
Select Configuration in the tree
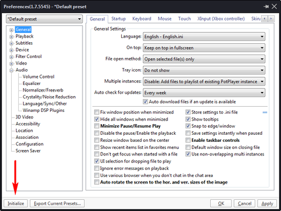coord(29,144)
